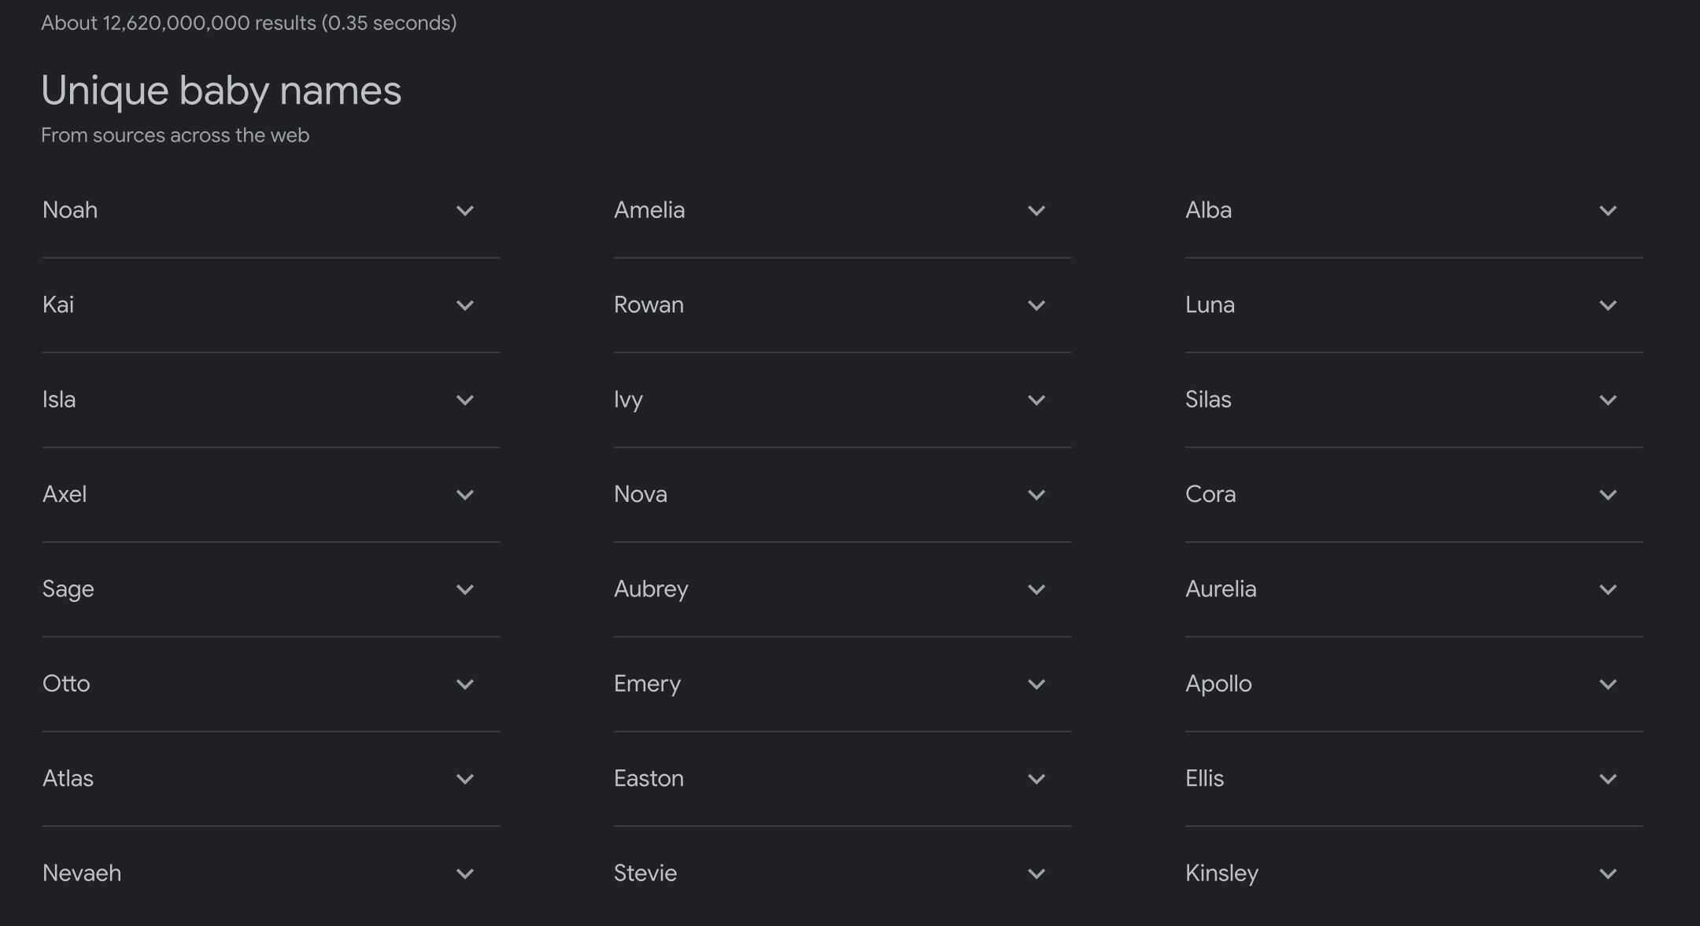Expand Silas name chevron
Viewport: 1700px width, 926px height.
(x=1608, y=400)
